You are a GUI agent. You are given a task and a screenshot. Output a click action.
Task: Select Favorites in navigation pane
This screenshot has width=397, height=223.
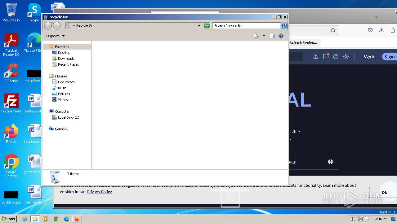62,47
